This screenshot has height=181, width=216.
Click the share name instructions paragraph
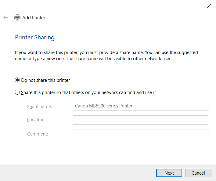pos(106,56)
